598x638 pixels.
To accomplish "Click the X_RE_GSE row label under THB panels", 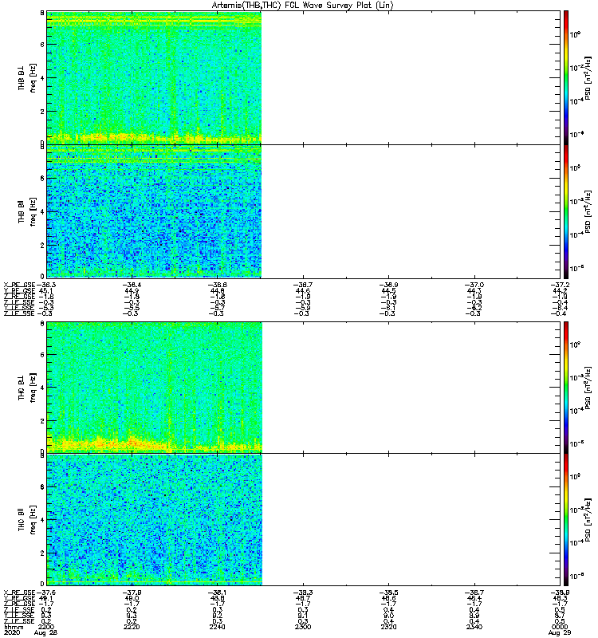I will pos(19,285).
